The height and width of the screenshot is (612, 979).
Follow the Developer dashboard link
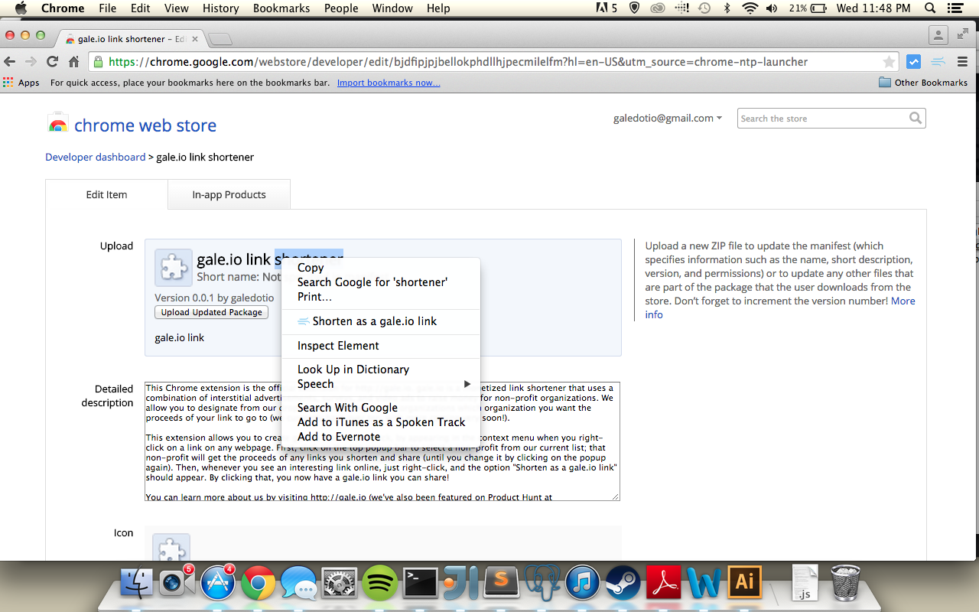pyautogui.click(x=95, y=157)
